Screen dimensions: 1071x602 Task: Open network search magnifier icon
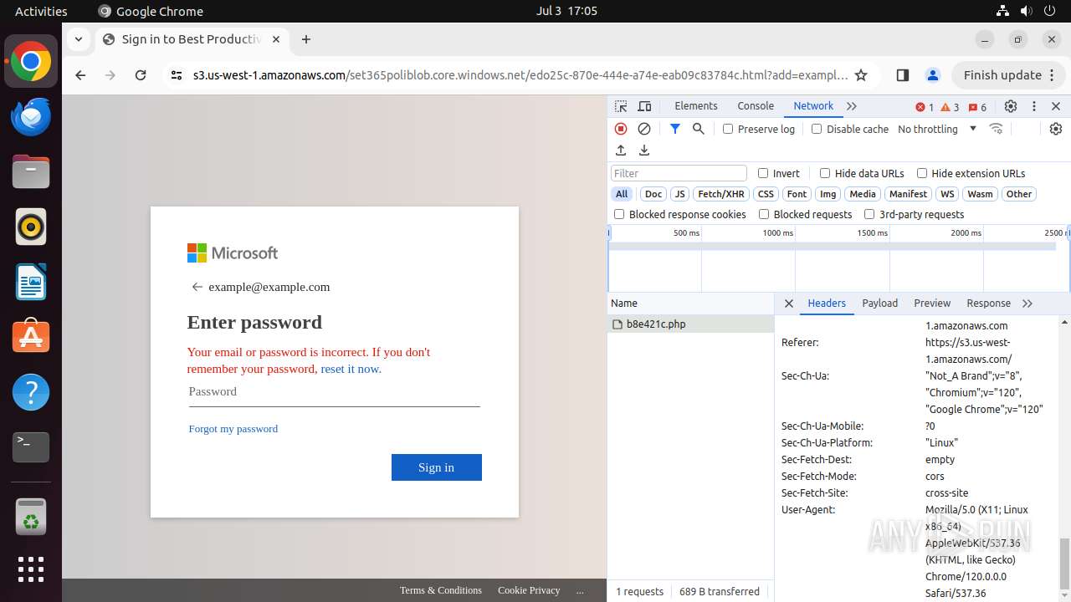pos(699,129)
